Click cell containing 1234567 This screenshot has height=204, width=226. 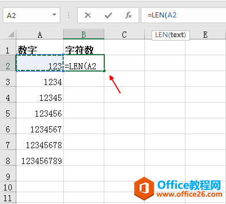[x=40, y=126]
